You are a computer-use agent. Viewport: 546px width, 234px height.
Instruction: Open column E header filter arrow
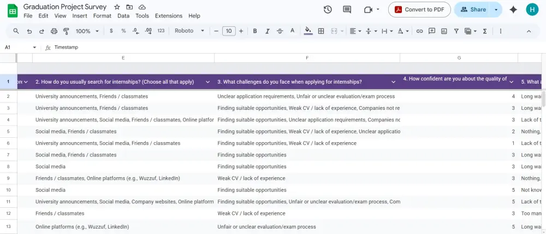[x=208, y=82]
